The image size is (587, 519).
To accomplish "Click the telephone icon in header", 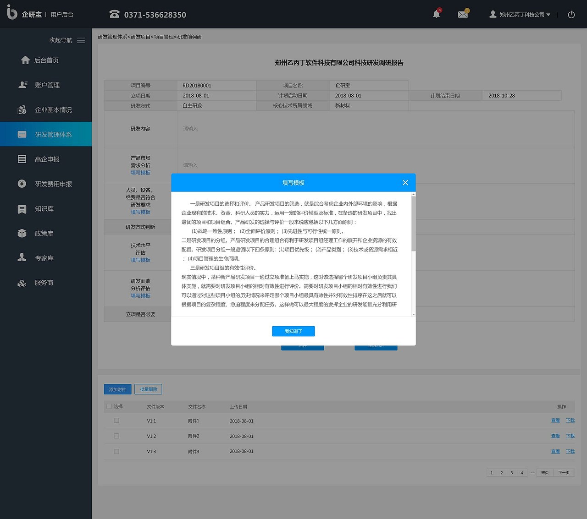I will 114,14.
